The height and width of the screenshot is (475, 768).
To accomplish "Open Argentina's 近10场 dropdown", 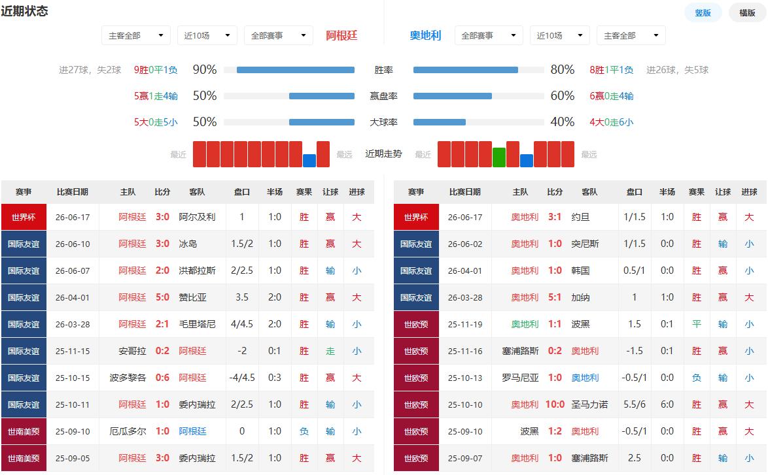I will (x=207, y=35).
